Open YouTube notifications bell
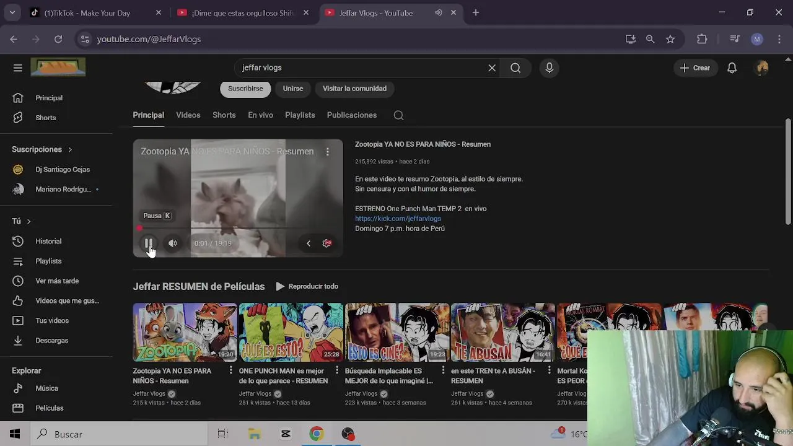Viewport: 793px width, 446px height. point(732,68)
